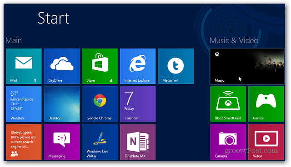Open the People tile with @mysticgeek update

pos(24,142)
